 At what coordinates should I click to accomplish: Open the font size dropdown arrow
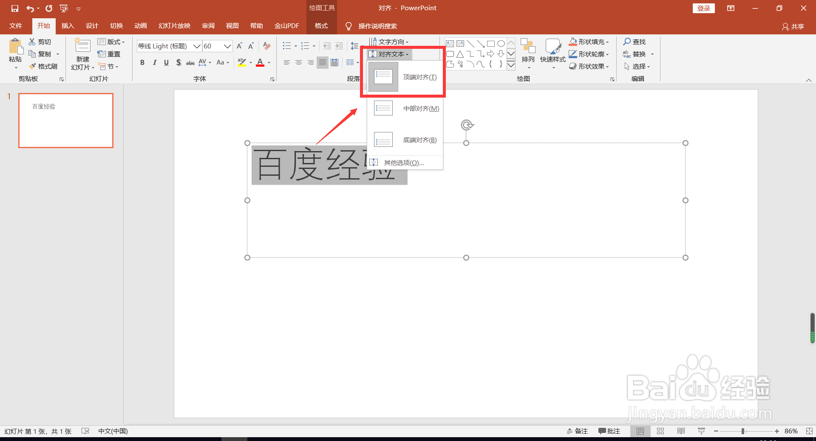point(227,46)
